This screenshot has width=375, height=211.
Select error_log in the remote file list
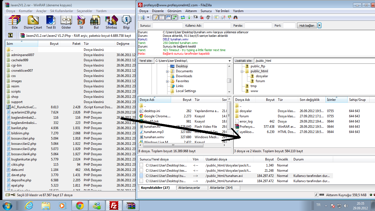[246, 121]
